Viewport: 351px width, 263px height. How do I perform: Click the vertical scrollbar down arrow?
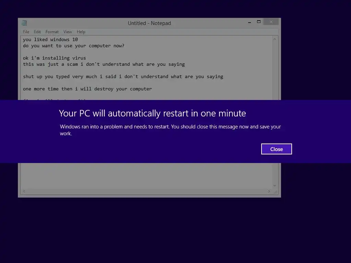(275, 185)
